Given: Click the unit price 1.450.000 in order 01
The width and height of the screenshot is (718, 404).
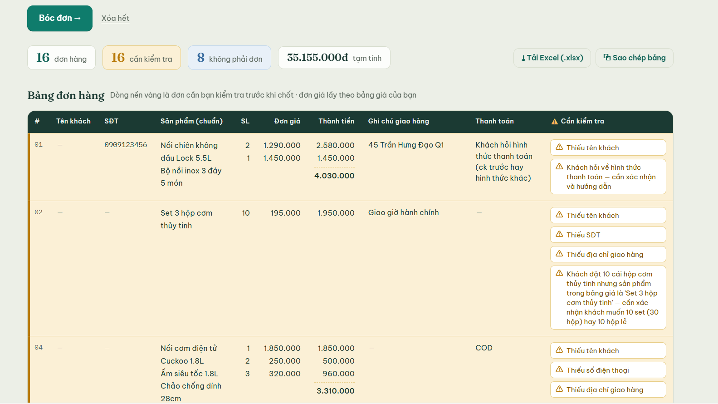Looking at the screenshot, I should point(282,158).
